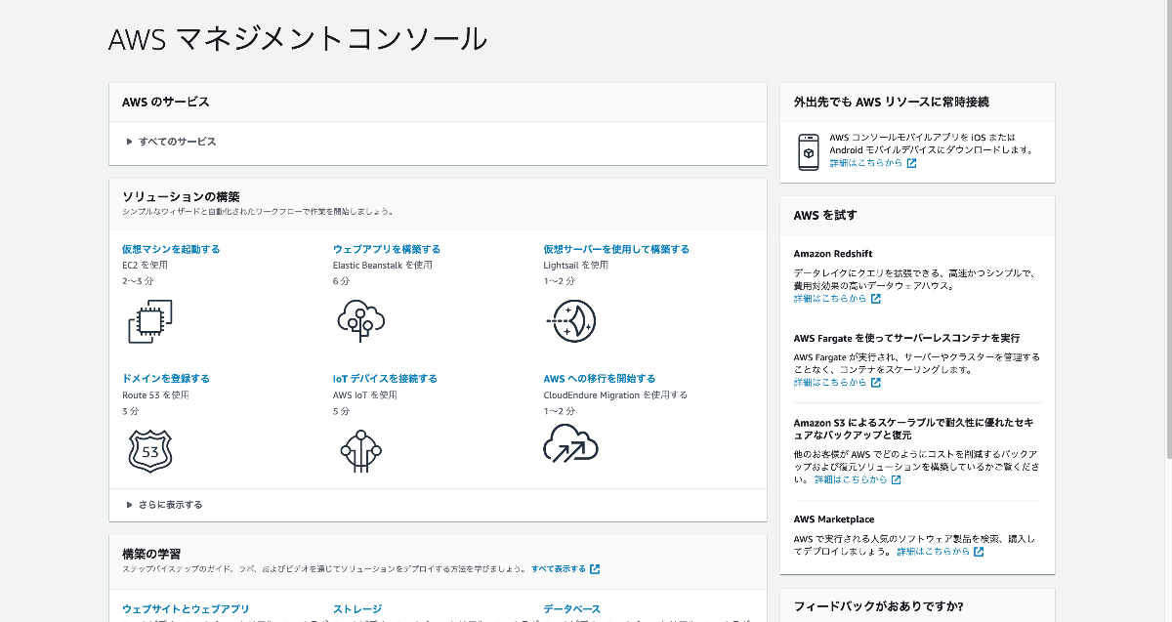Open ウェブサイトとウェブアプリ learning link

[186, 609]
